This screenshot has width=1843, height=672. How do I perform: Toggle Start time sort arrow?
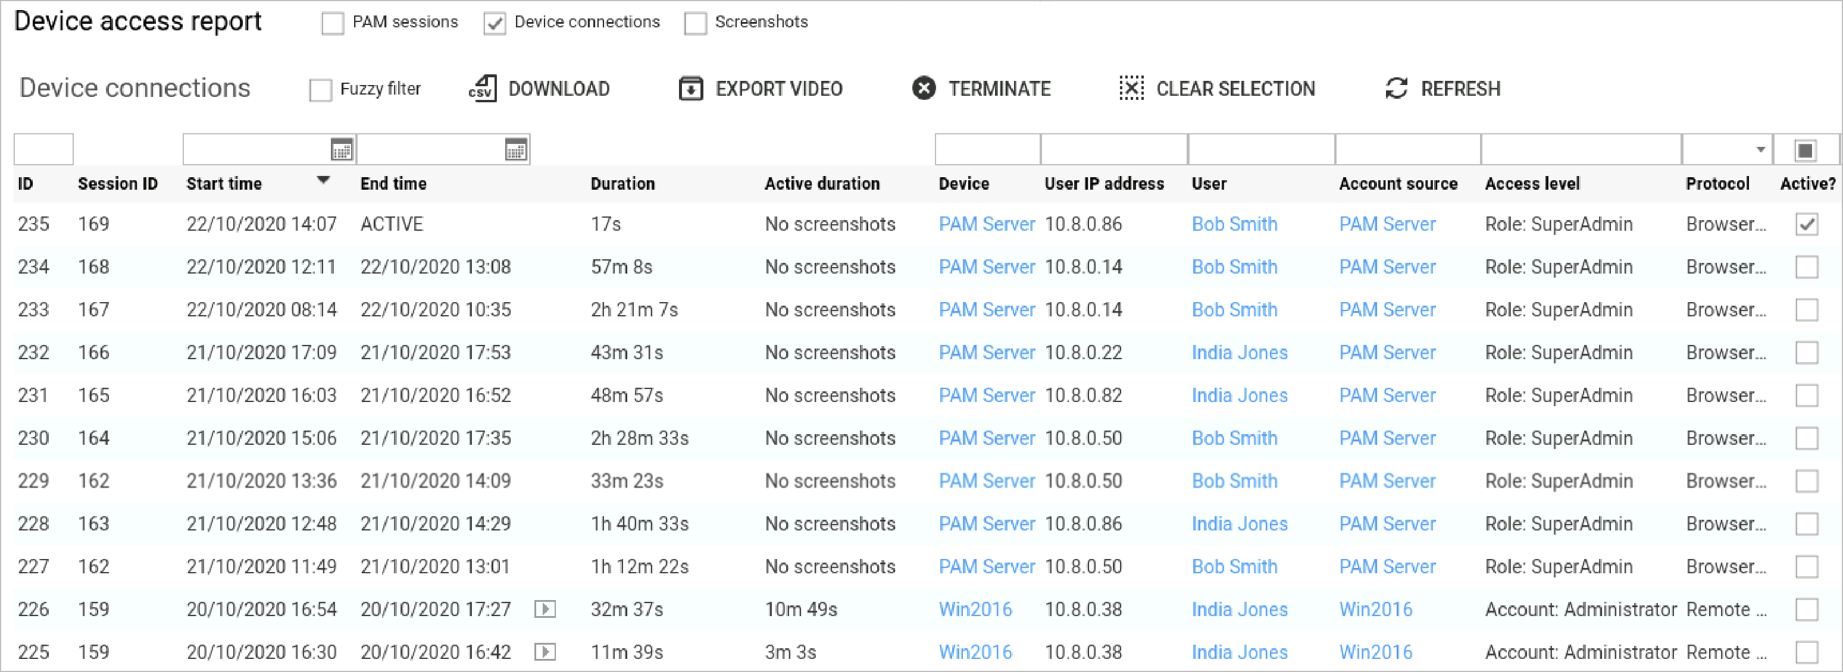(x=323, y=181)
